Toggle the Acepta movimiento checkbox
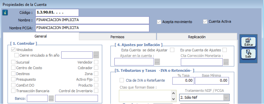The width and height of the screenshot is (264, 104). click(159, 22)
